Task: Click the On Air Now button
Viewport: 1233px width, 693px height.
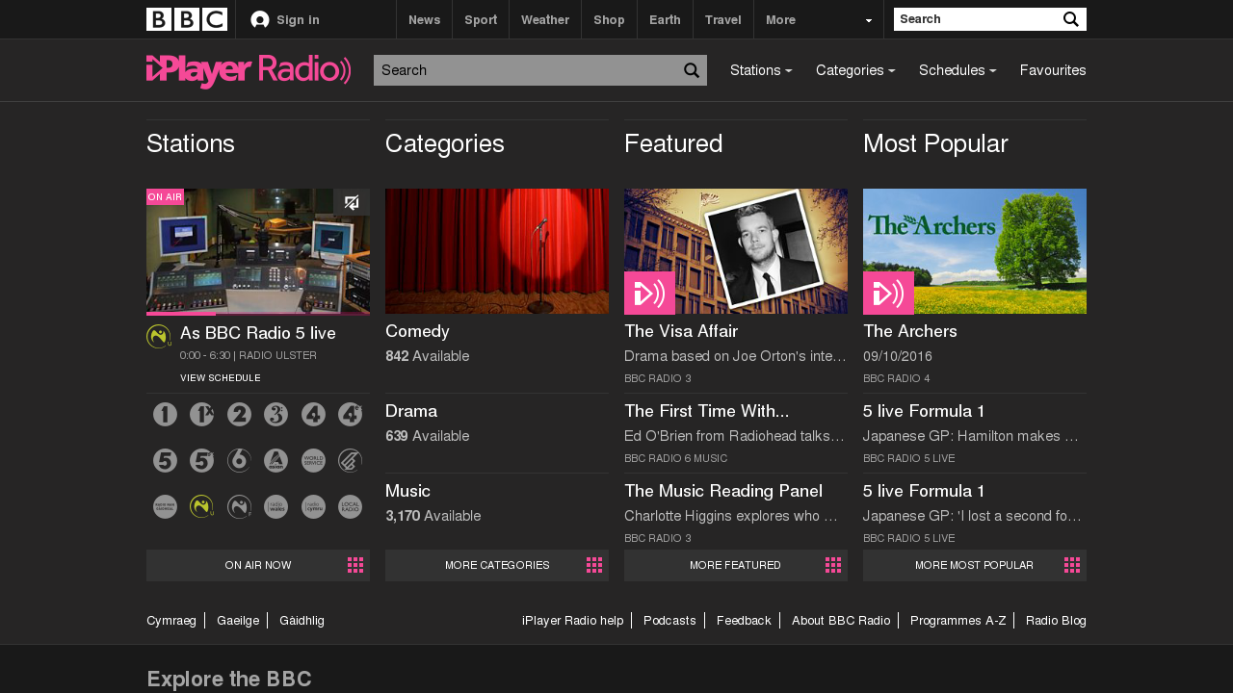Action: [x=258, y=565]
